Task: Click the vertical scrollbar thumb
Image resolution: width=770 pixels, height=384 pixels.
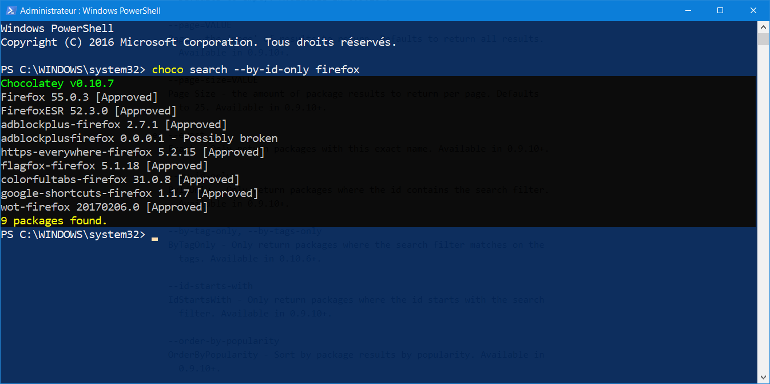Action: 763,39
